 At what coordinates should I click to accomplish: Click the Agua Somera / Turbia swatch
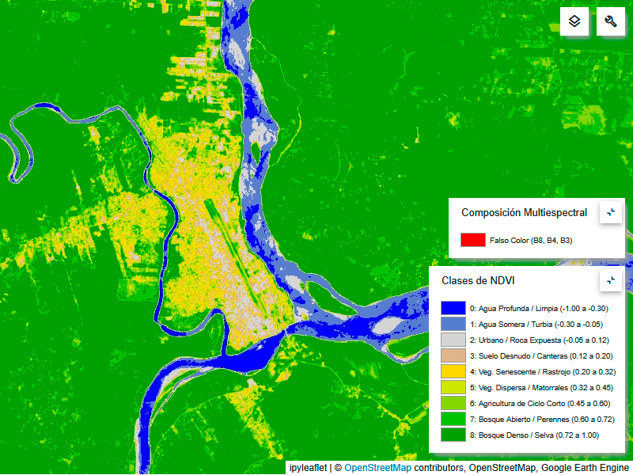click(x=453, y=324)
